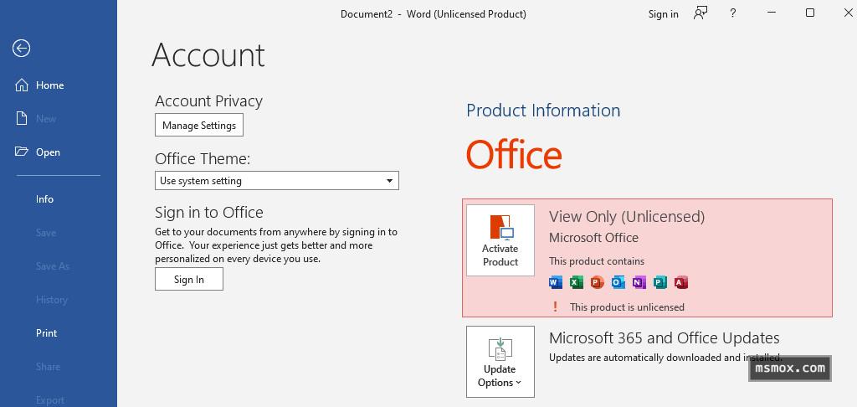Image resolution: width=857 pixels, height=407 pixels.
Task: Click the OneNote app icon
Action: tap(639, 282)
